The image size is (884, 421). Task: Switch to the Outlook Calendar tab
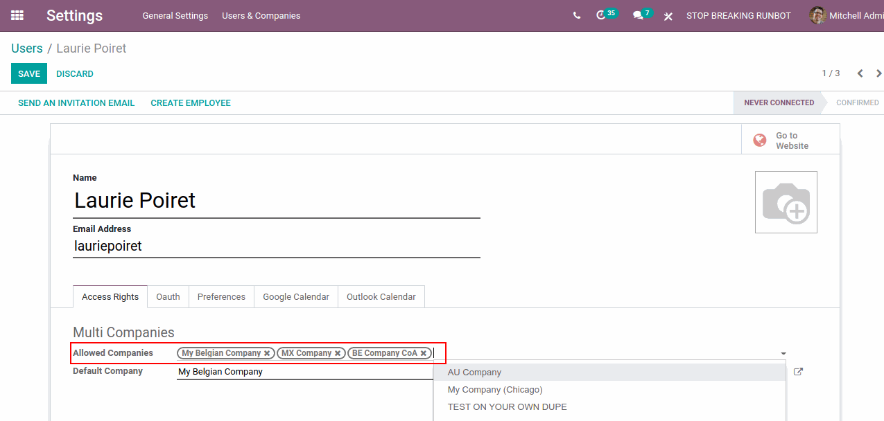coord(381,297)
